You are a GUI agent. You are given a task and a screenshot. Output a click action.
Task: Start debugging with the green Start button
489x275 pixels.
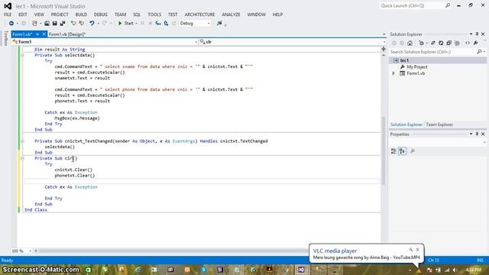(125, 24)
